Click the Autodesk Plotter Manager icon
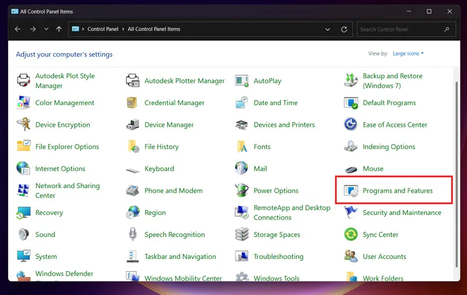The height and width of the screenshot is (295, 467). pyautogui.click(x=133, y=81)
